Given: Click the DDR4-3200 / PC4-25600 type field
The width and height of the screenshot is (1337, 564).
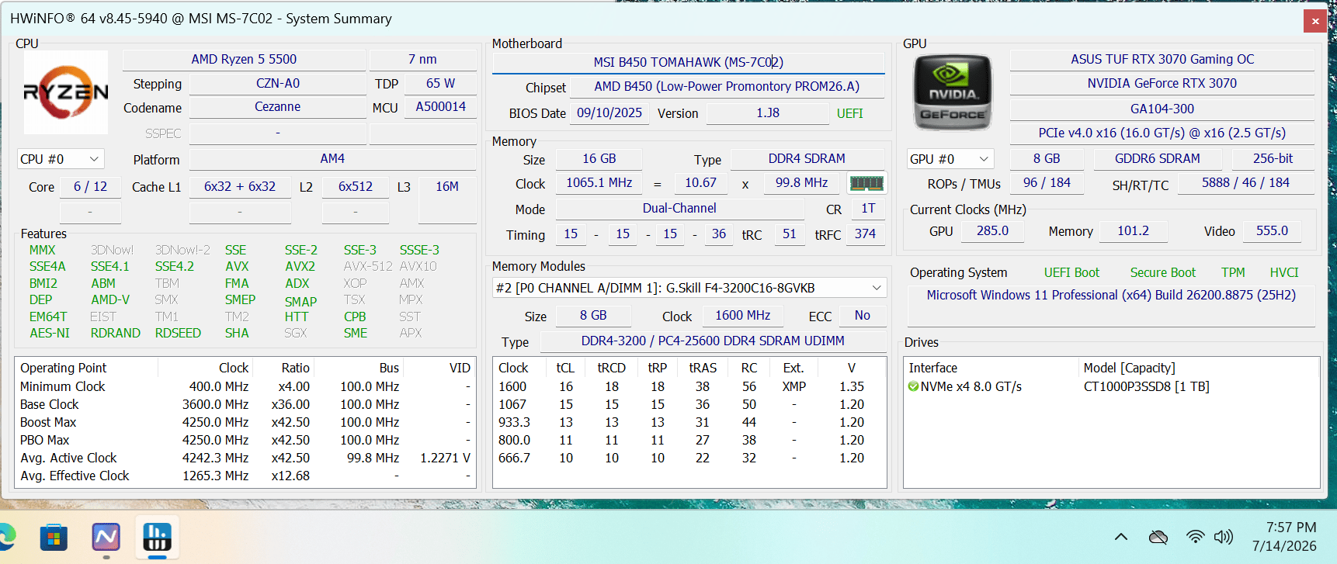Looking at the screenshot, I should pos(713,341).
